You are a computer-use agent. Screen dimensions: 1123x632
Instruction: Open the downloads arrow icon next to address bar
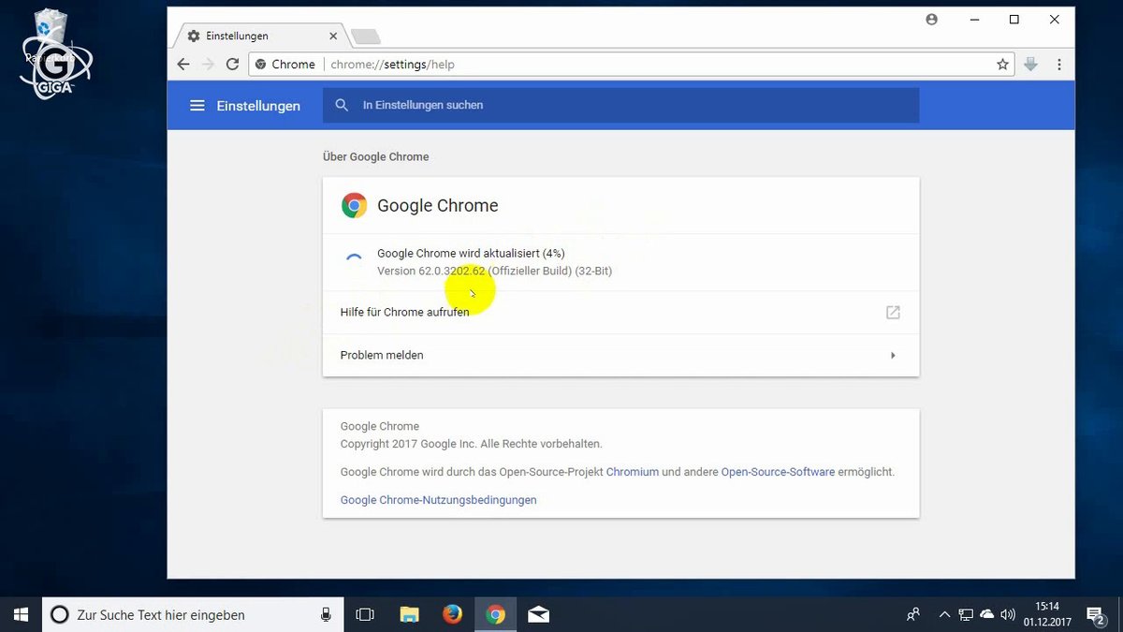[1030, 64]
